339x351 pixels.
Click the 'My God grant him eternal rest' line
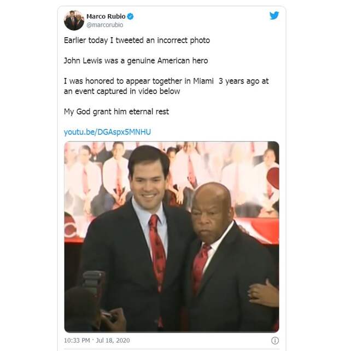[116, 112]
